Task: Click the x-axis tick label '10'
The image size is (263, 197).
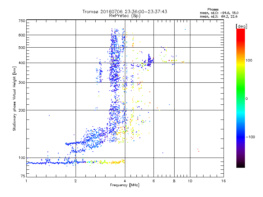Action: tap(190, 181)
